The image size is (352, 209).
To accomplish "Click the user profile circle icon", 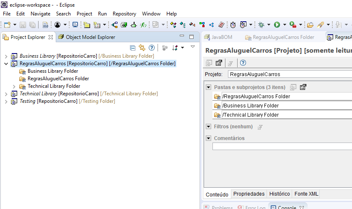I will tap(57, 25).
